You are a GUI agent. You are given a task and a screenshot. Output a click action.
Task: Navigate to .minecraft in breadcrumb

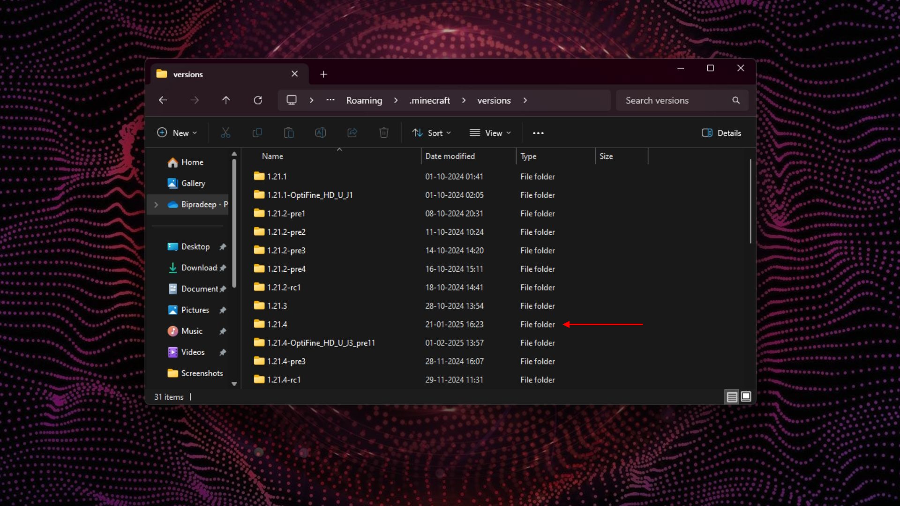[429, 100]
